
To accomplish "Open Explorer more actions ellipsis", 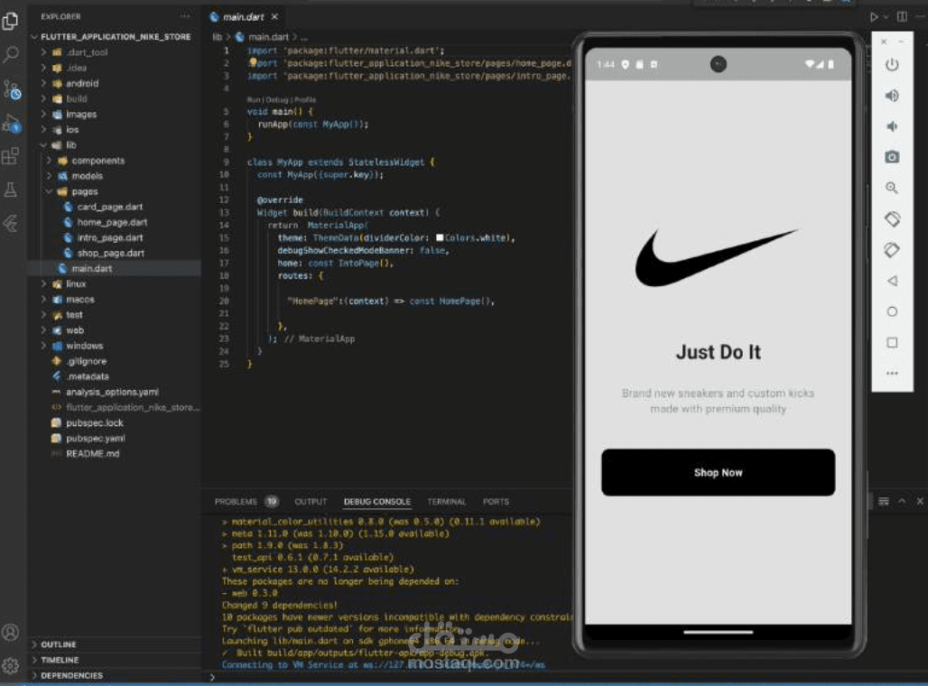I will tap(185, 16).
